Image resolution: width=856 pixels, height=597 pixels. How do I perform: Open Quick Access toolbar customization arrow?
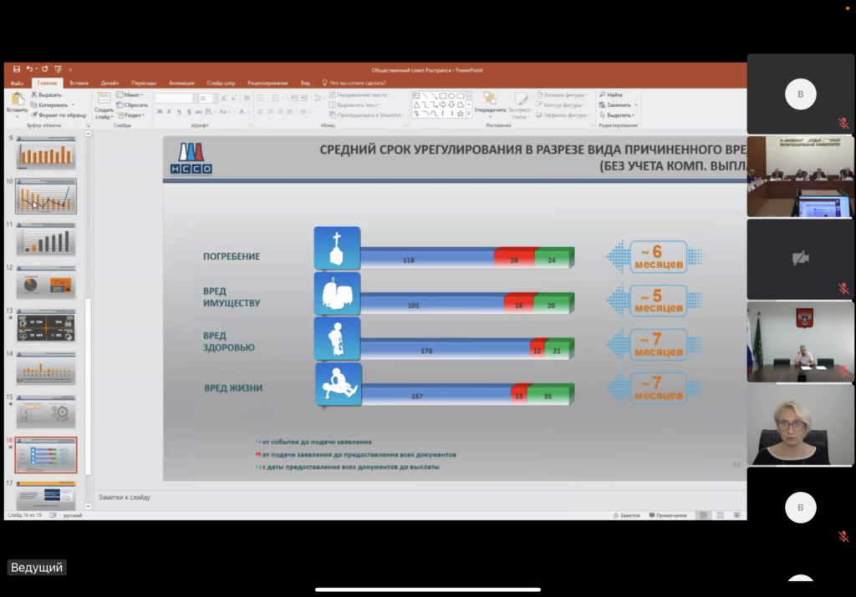(x=70, y=70)
